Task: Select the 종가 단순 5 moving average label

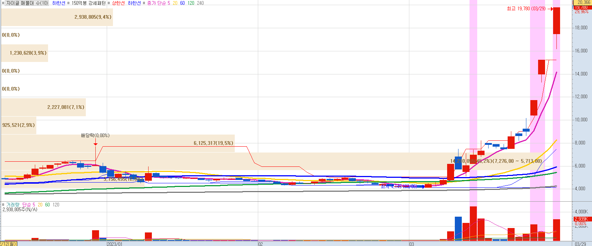Action: point(158,3)
